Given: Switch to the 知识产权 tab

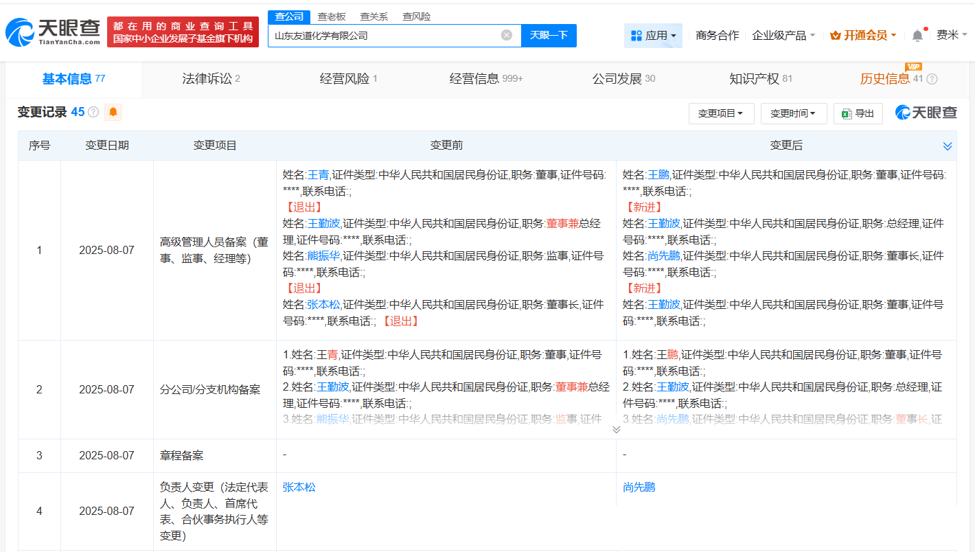Looking at the screenshot, I should coord(760,79).
